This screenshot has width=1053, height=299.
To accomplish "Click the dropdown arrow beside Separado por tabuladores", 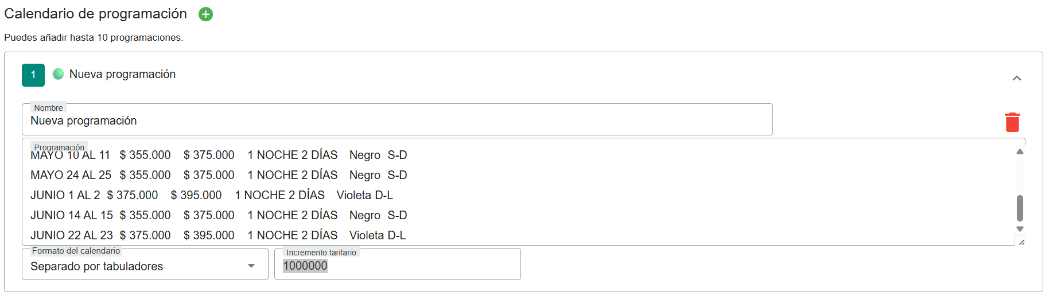I will [x=251, y=266].
